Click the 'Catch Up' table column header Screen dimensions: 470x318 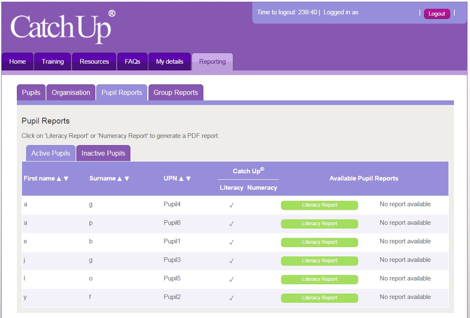[249, 171]
